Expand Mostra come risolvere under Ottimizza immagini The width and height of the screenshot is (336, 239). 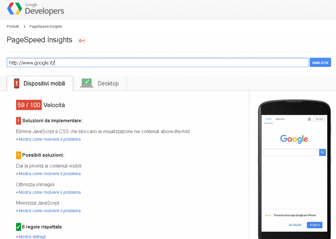[50, 192]
